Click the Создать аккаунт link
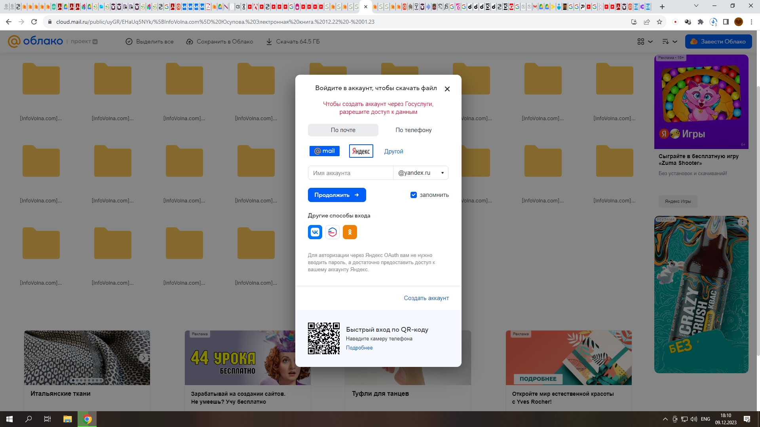 [x=426, y=298]
